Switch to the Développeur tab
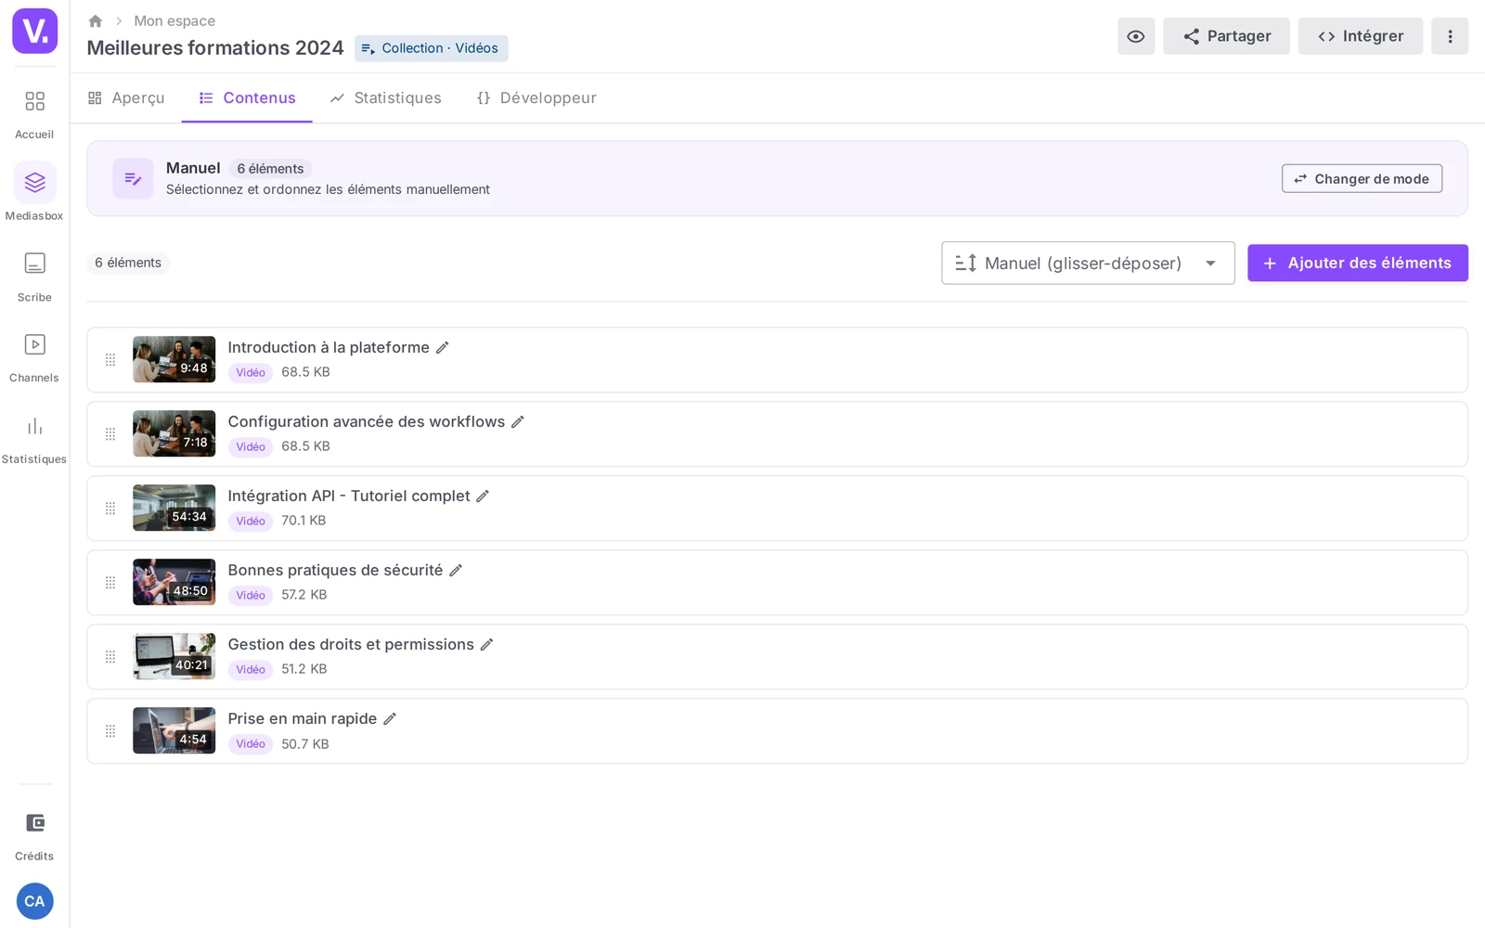This screenshot has height=928, width=1485. pyautogui.click(x=536, y=97)
